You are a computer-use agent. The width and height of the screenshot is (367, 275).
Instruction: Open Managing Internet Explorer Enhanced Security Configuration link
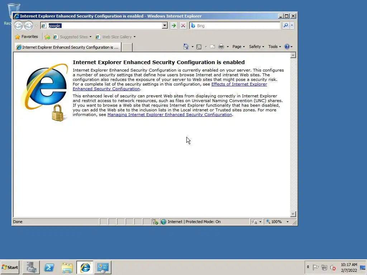[170, 115]
